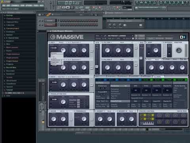Toggle OSC1 power switch
The width and height of the screenshot is (190, 143).
pos(49,43)
